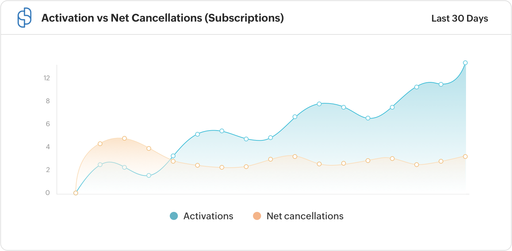Select the highest Activations point at the chart's end

(x=465, y=63)
